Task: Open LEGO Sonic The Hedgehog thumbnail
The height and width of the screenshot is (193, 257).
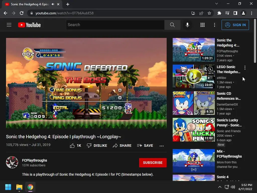Action: pos(194,76)
